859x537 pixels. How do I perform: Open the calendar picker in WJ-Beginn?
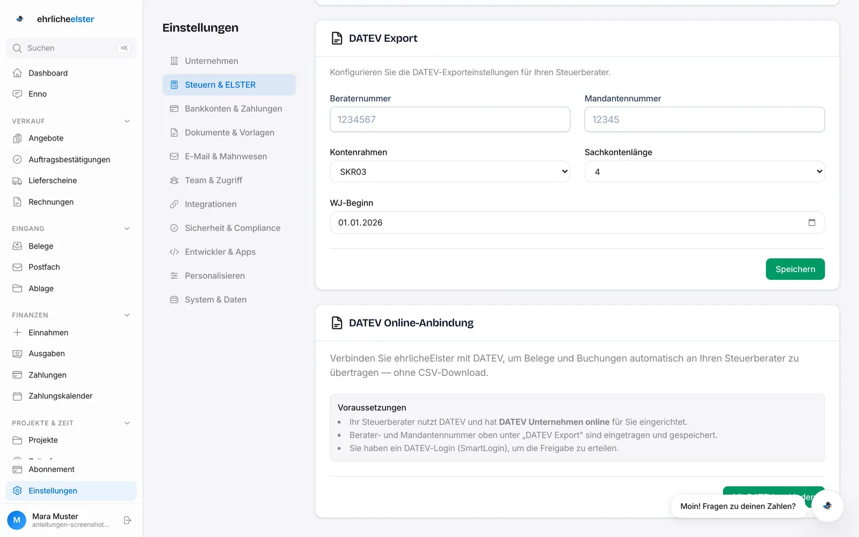click(x=812, y=222)
